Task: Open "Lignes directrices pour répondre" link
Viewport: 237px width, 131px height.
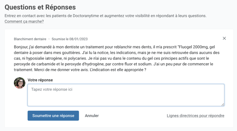Action: pyautogui.click(x=196, y=116)
